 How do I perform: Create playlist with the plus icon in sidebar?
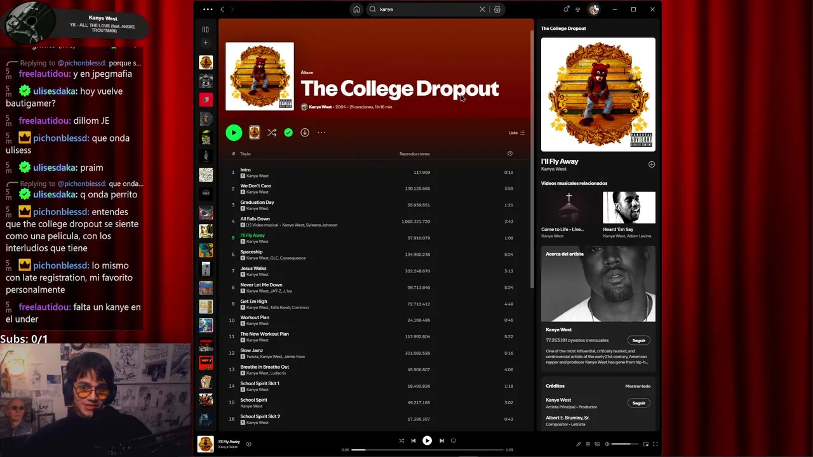[205, 43]
